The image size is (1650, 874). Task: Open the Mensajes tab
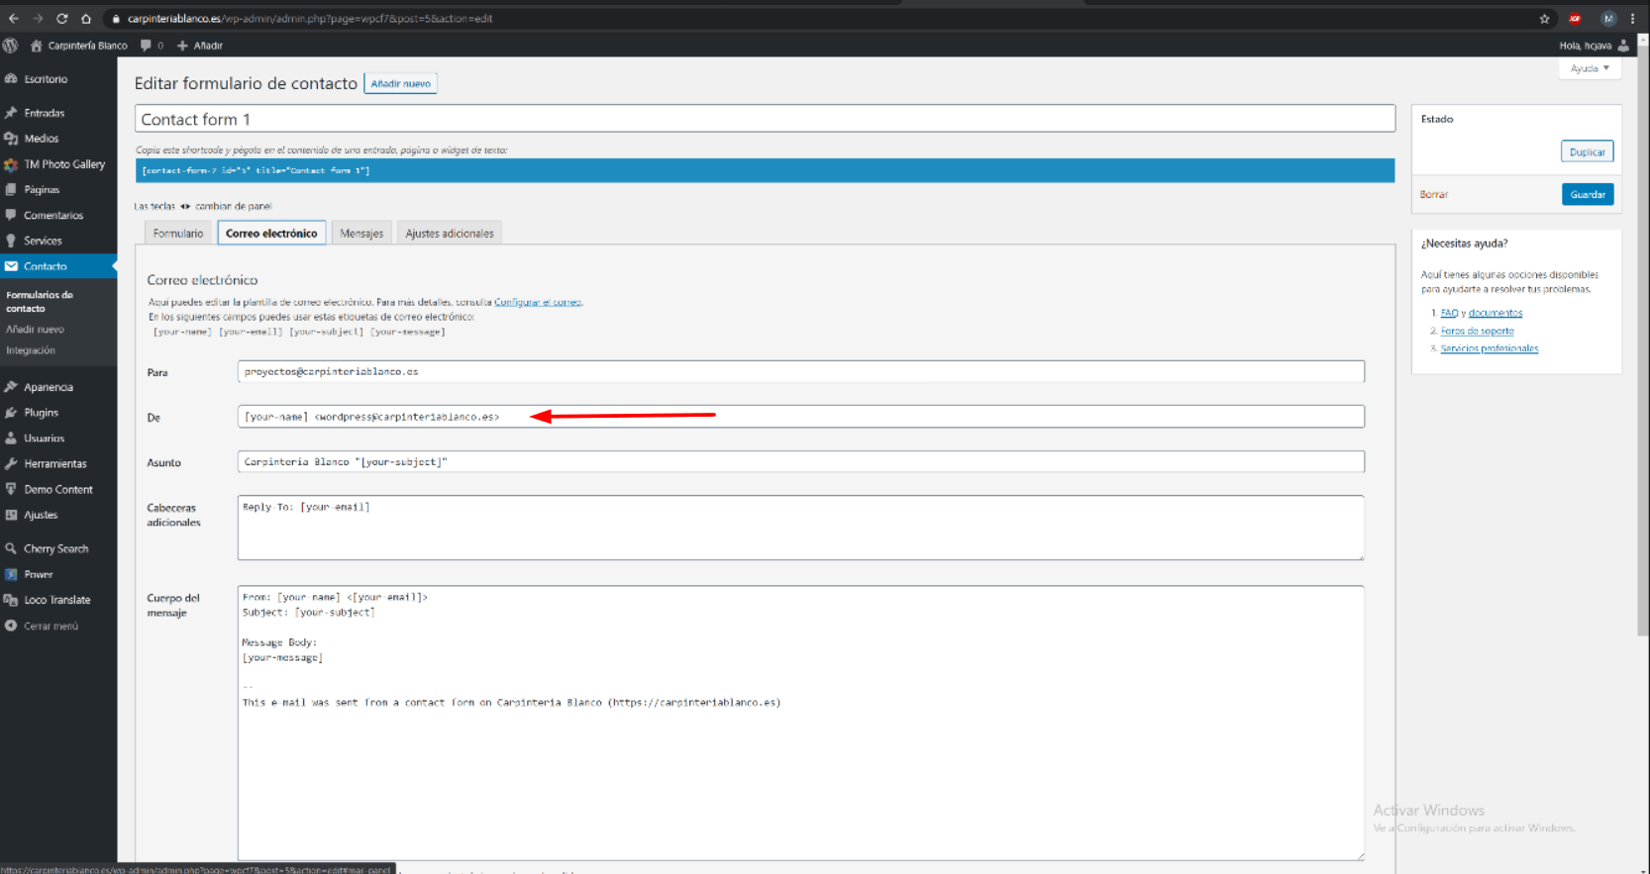[x=361, y=234]
